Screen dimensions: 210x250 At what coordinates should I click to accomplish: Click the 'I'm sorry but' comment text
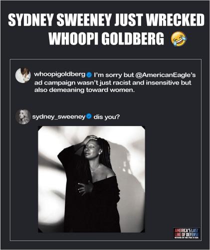[x=114, y=75]
